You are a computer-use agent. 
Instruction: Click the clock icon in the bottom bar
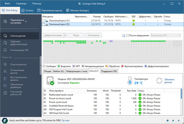pos(168,120)
